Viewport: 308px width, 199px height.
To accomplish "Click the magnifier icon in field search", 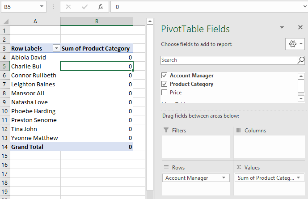I will tap(301, 60).
